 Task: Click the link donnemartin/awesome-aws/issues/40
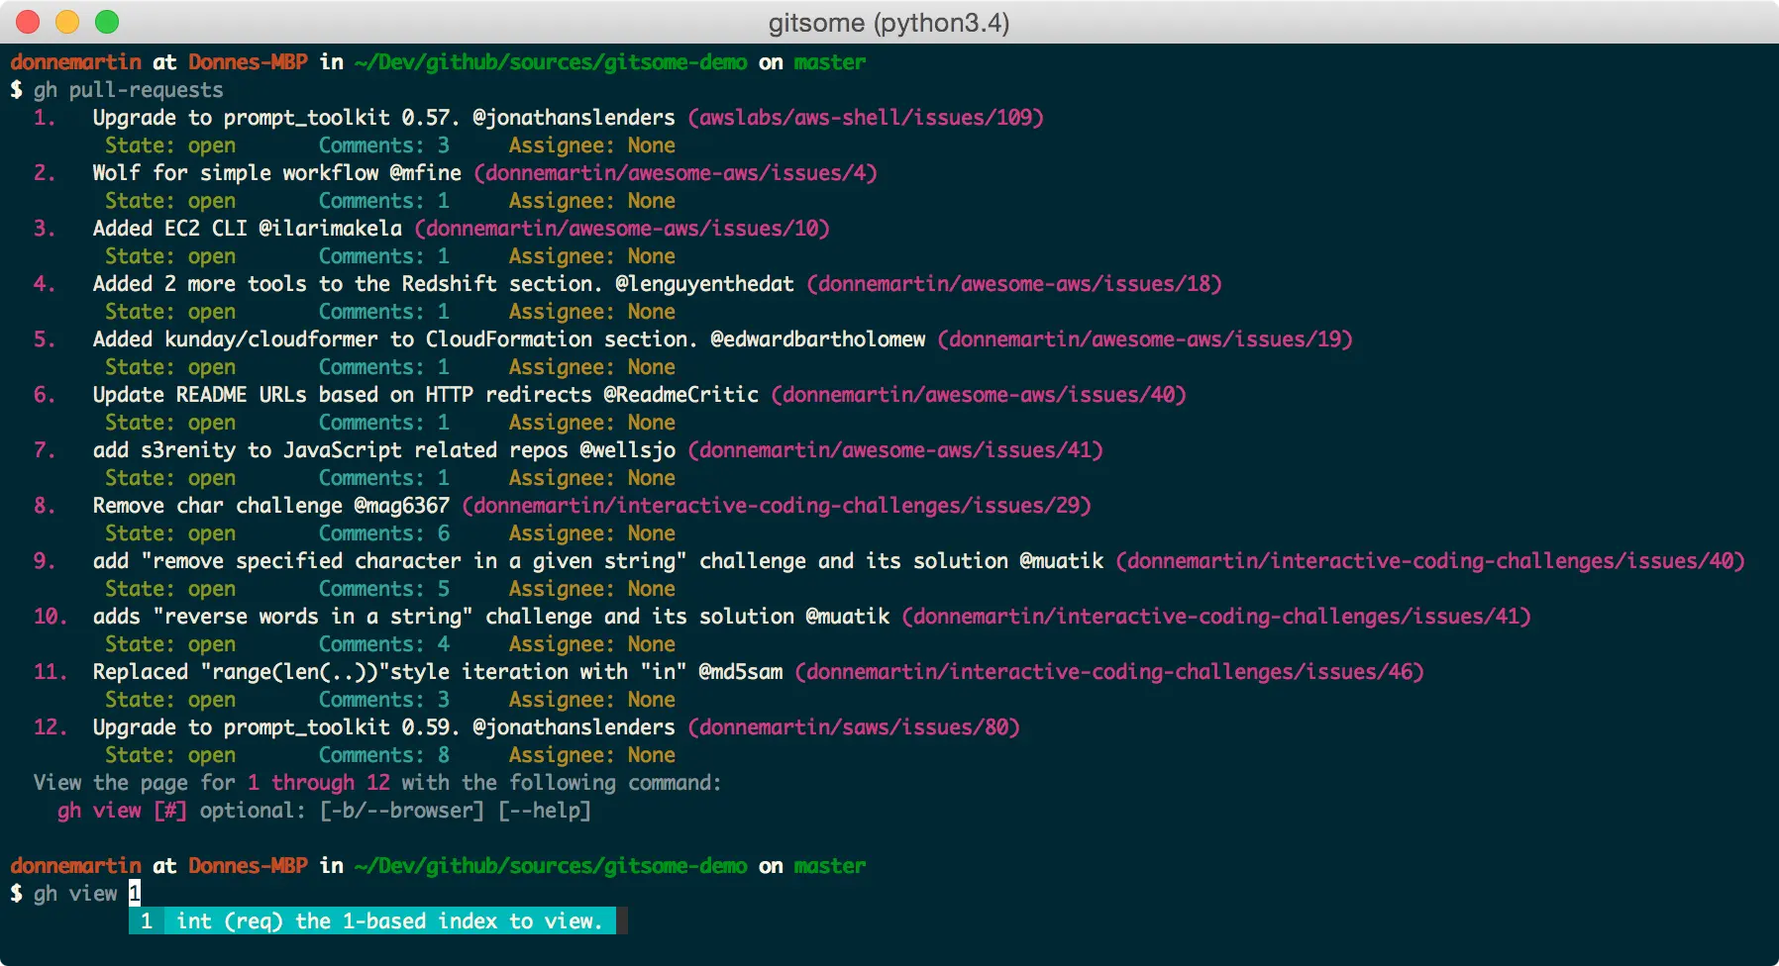pyautogui.click(x=979, y=395)
